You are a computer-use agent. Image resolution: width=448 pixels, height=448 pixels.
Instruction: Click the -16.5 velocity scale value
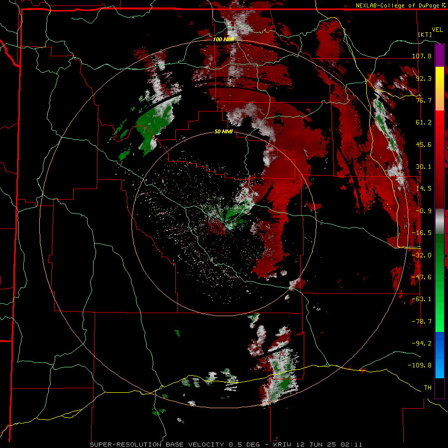pos(422,233)
